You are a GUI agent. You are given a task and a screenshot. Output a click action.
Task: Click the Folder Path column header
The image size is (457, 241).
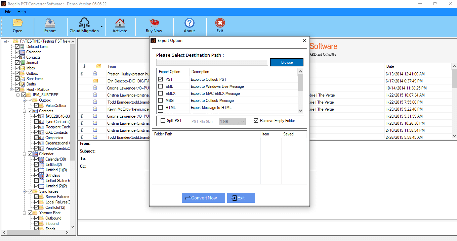click(x=206, y=134)
